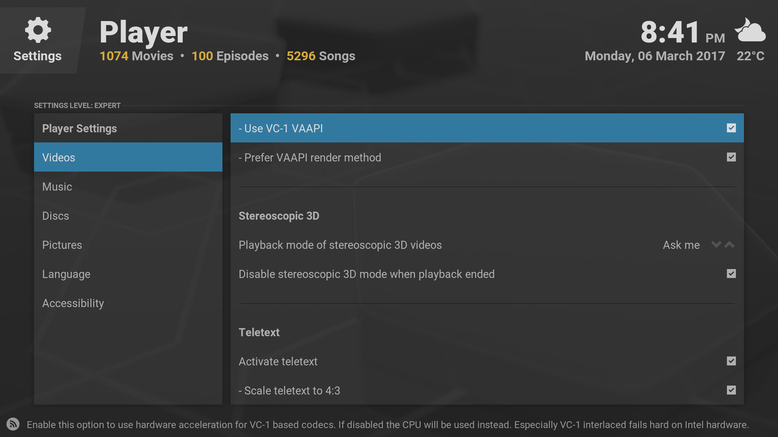Viewport: 778px width, 437px height.
Task: Open the Music settings category
Action: coord(57,187)
